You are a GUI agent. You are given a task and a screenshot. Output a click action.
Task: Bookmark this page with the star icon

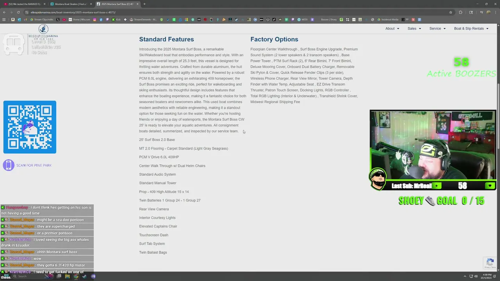[x=450, y=12]
